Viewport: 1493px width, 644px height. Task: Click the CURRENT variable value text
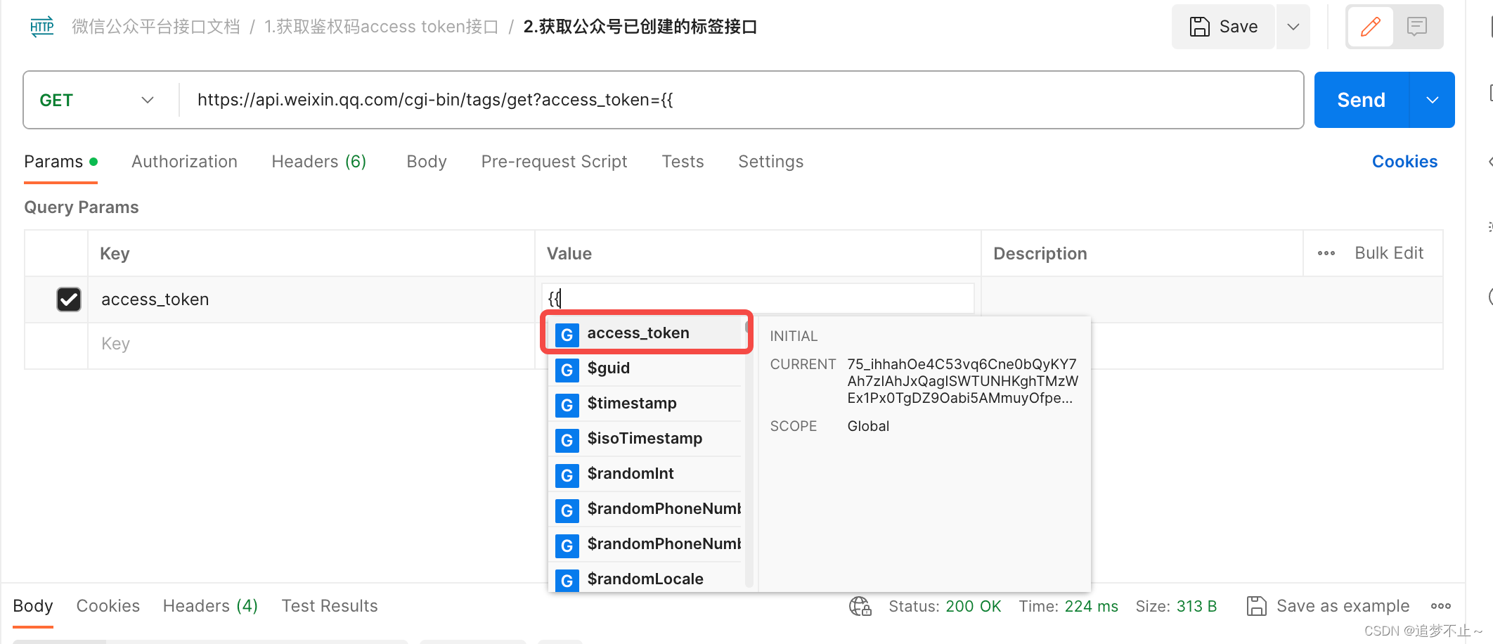click(962, 381)
